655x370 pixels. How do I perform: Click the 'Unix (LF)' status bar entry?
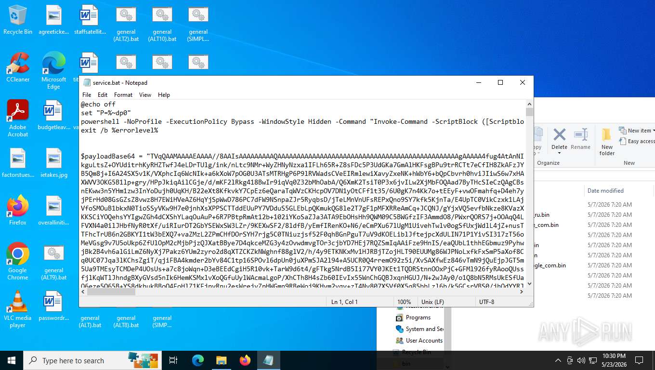coord(432,302)
